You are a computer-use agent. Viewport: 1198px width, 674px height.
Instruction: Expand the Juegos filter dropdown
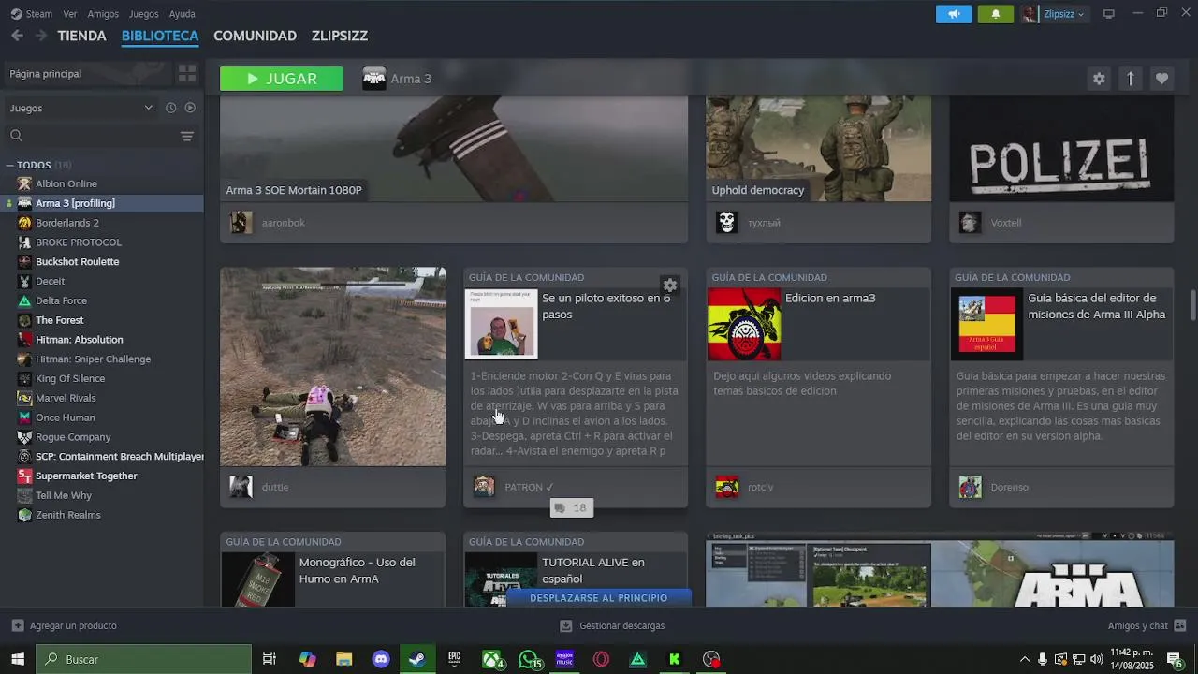click(x=81, y=108)
